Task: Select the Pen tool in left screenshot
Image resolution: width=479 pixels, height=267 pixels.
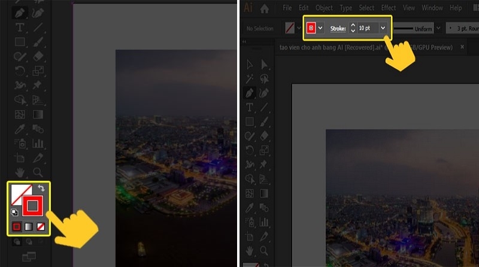Action: click(x=20, y=13)
